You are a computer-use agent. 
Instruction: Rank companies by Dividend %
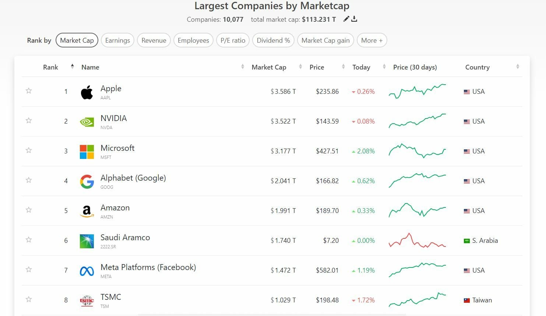click(273, 40)
